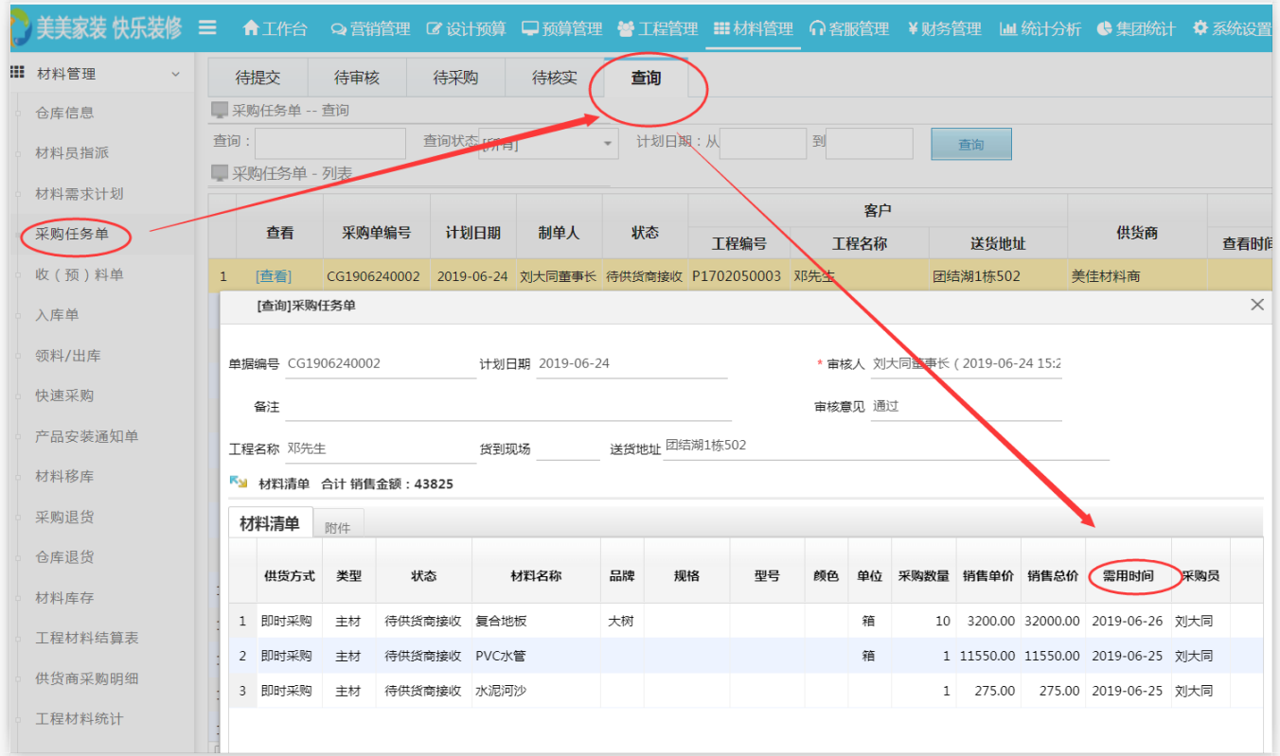Click the 计划日期 start date field
The height and width of the screenshot is (756, 1280).
click(762, 144)
